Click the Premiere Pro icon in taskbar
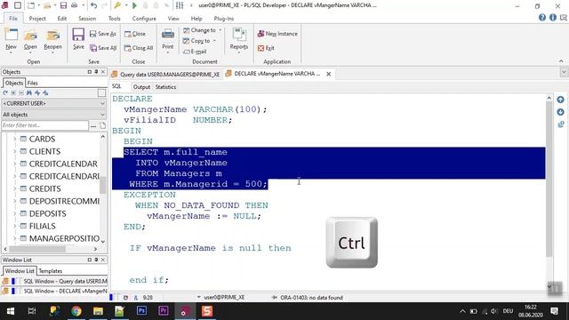The width and height of the screenshot is (569, 320). tap(164, 311)
